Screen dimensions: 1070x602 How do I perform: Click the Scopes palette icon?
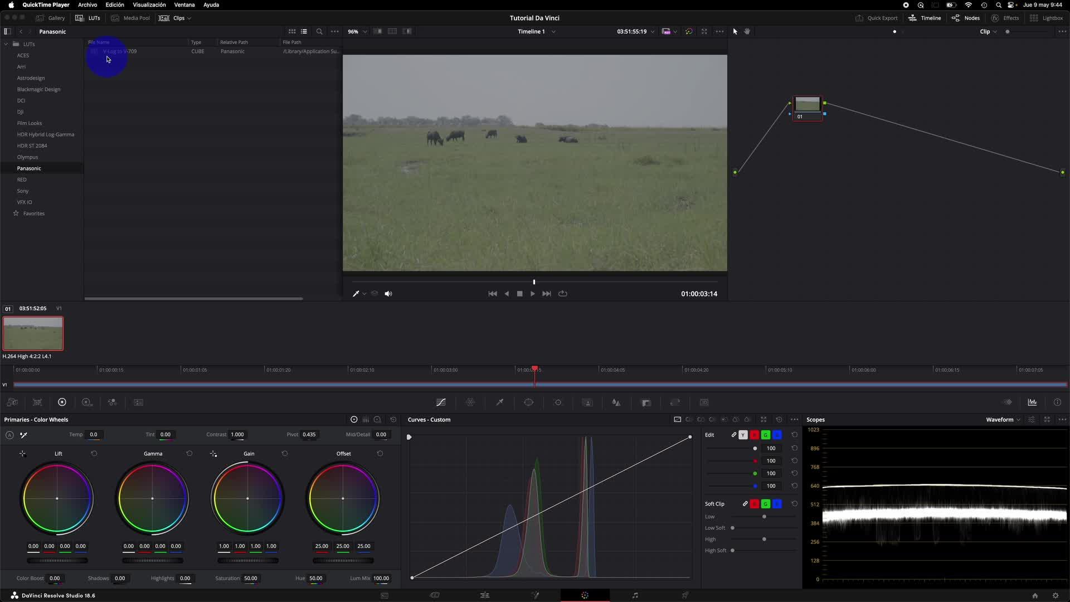tap(1032, 402)
